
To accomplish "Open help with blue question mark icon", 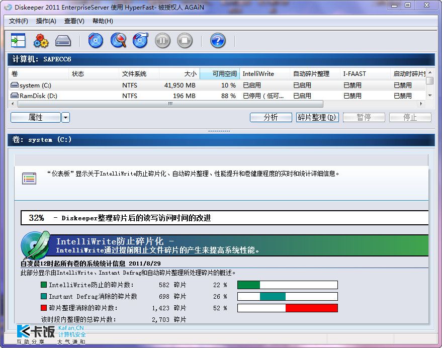I will (218, 40).
